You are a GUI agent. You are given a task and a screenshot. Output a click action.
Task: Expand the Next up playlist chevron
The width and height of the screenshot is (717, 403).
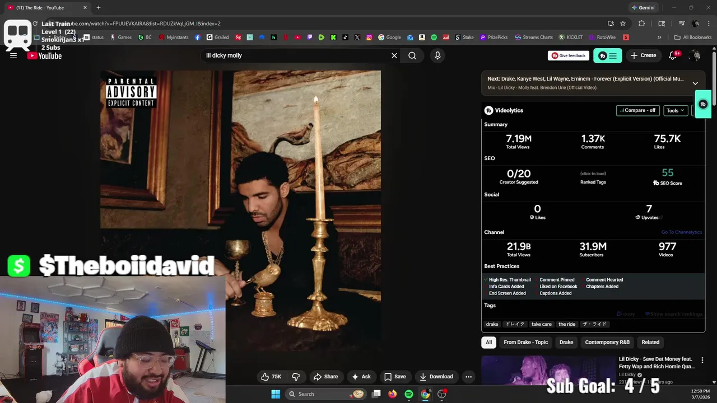[695, 83]
